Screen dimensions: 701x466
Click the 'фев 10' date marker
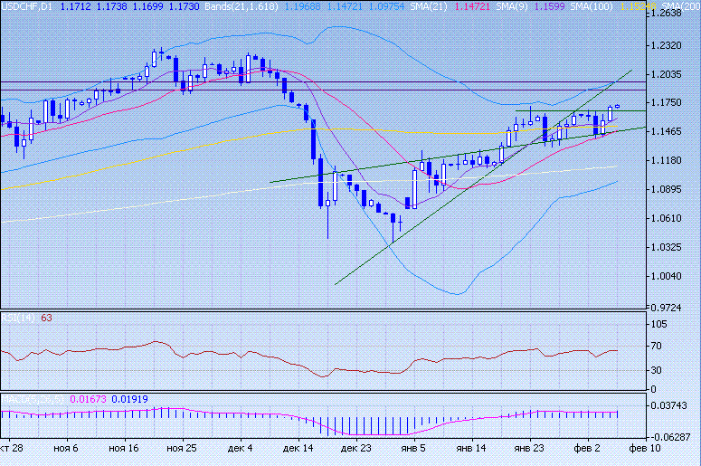coord(644,448)
